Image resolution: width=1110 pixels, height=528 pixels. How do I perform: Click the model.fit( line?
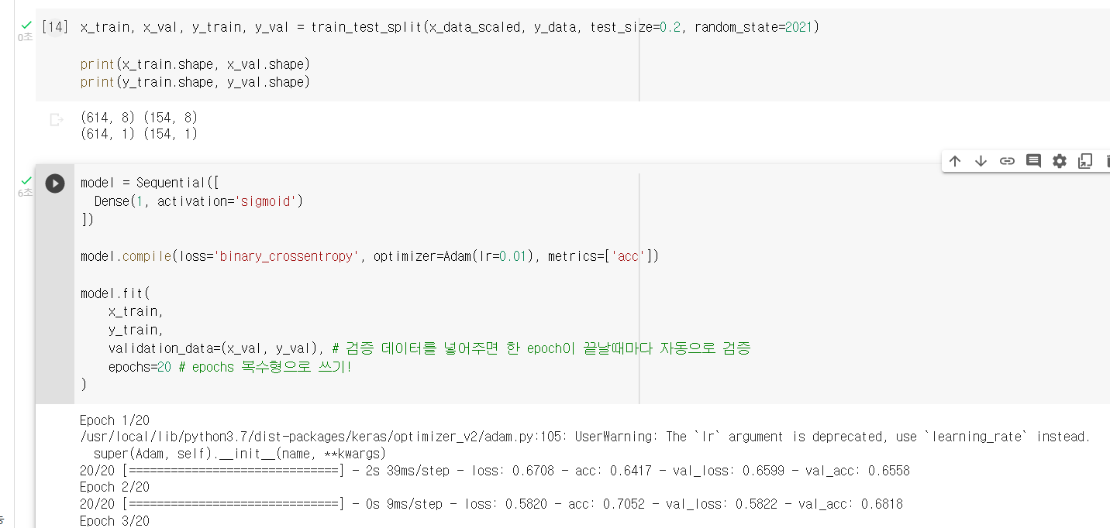click(115, 293)
